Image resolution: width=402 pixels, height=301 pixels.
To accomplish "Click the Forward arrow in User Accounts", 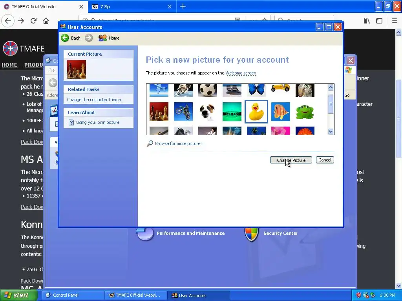I will pos(89,38).
